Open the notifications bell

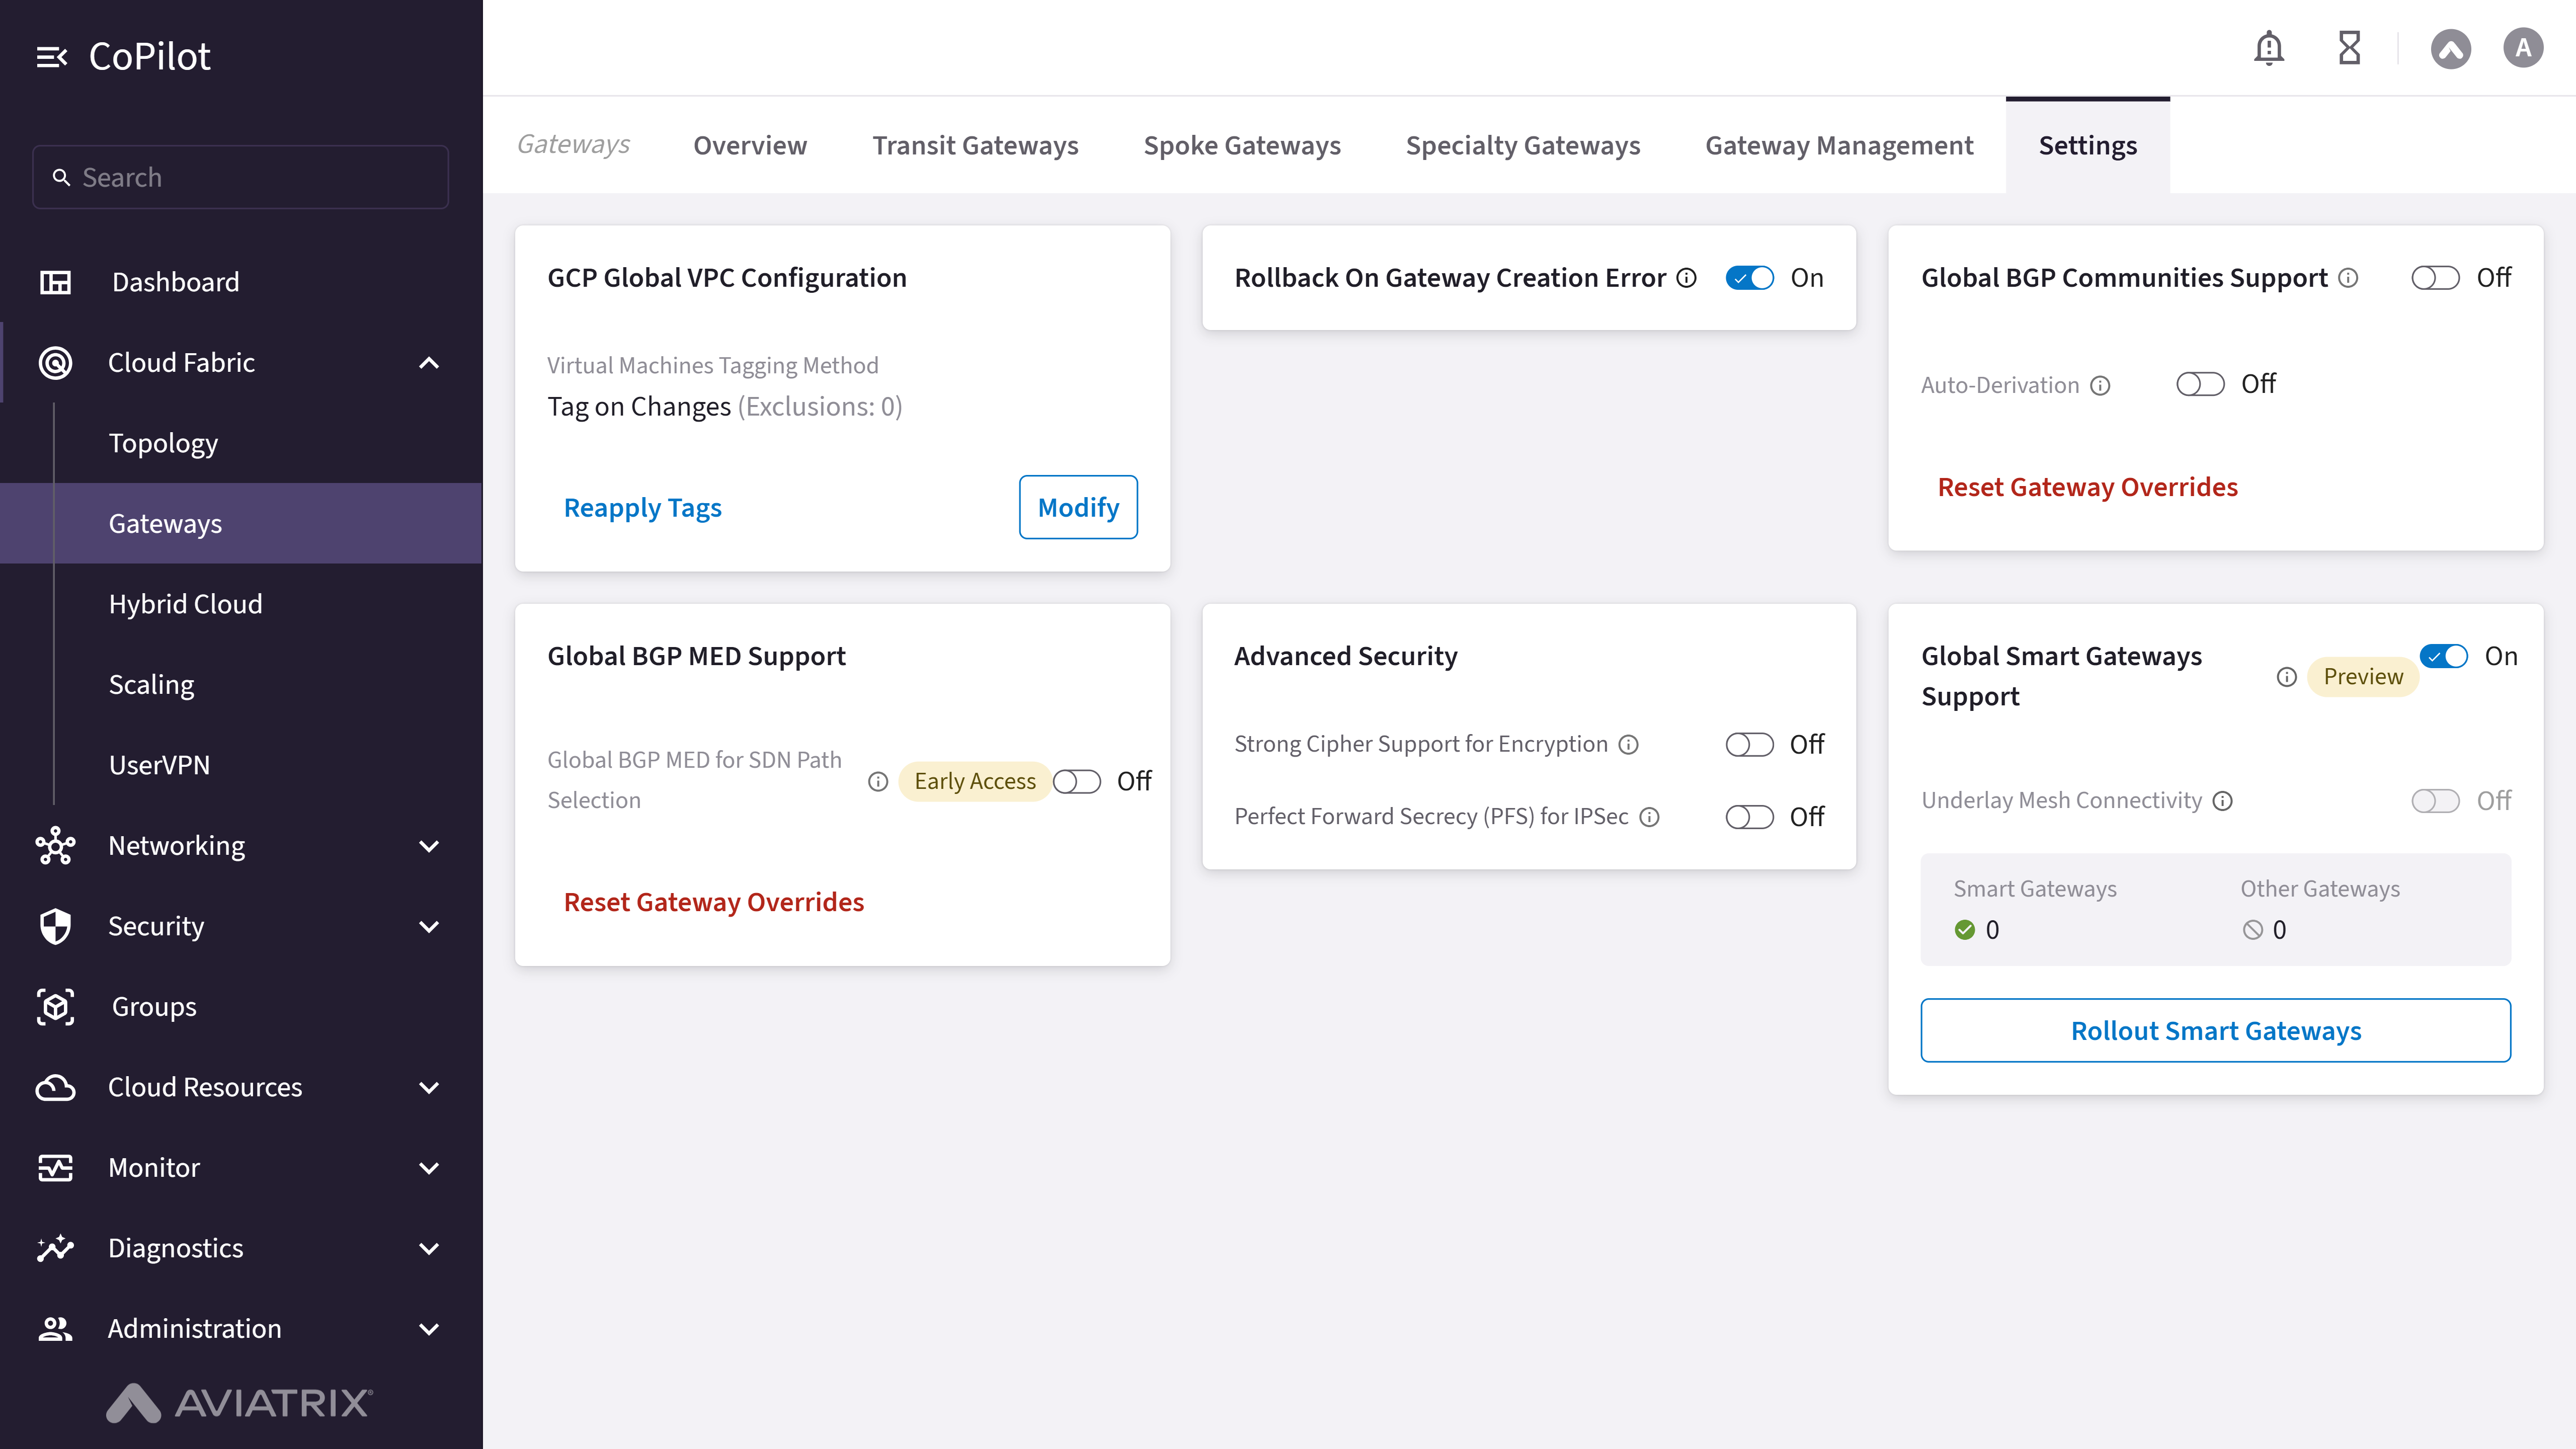click(2269, 48)
